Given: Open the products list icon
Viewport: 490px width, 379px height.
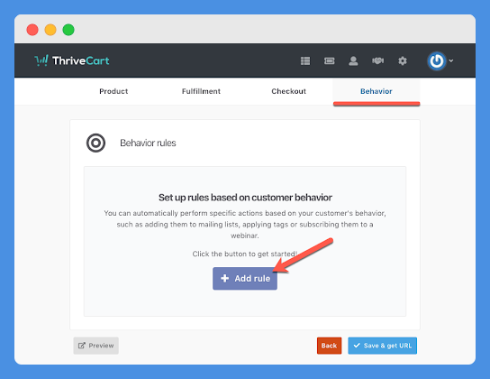Looking at the screenshot, I should [x=305, y=60].
